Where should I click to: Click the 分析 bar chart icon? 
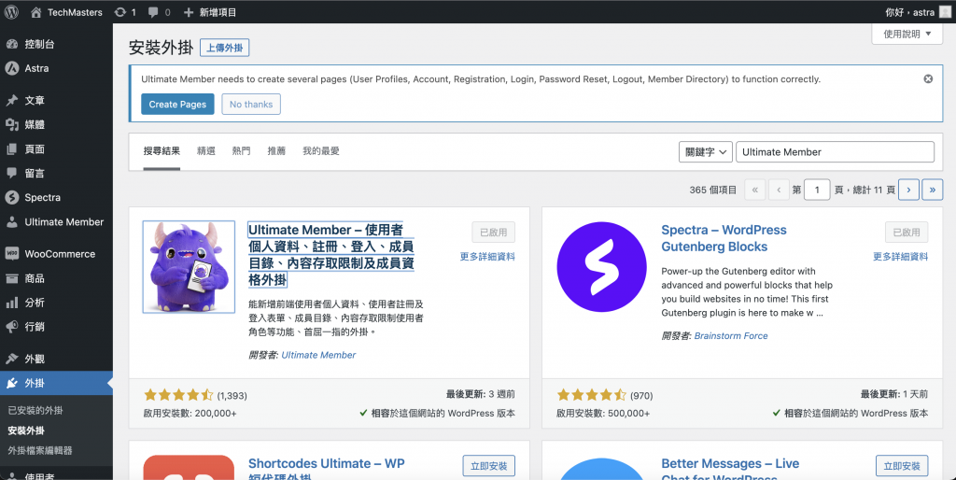coord(11,303)
